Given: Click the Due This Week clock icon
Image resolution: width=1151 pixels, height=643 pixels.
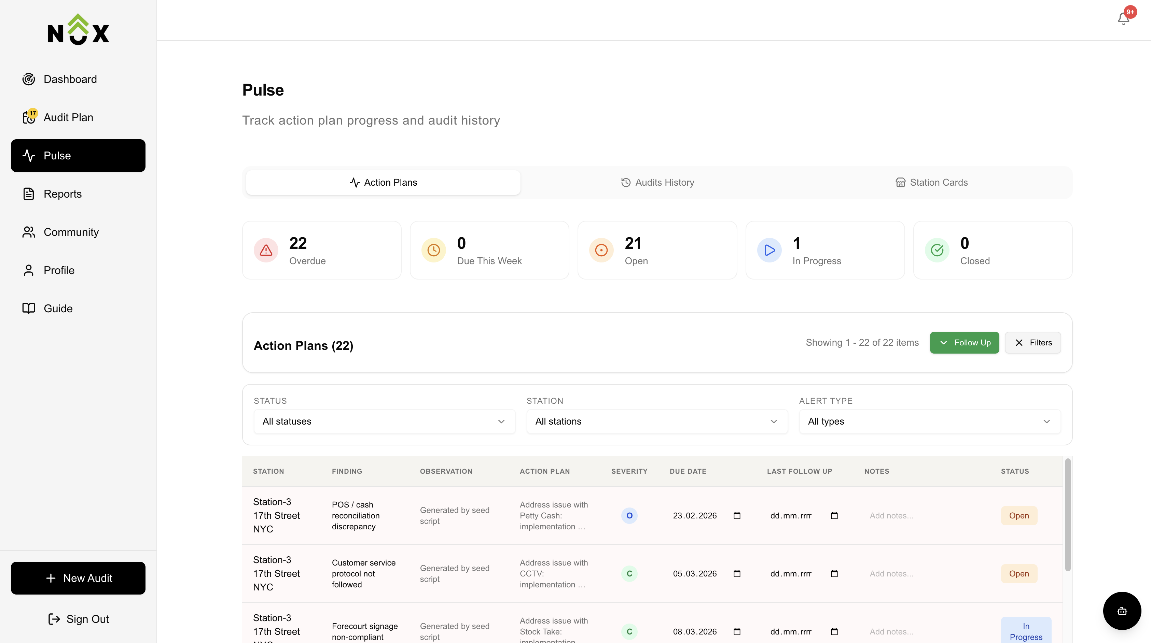Looking at the screenshot, I should coord(433,250).
